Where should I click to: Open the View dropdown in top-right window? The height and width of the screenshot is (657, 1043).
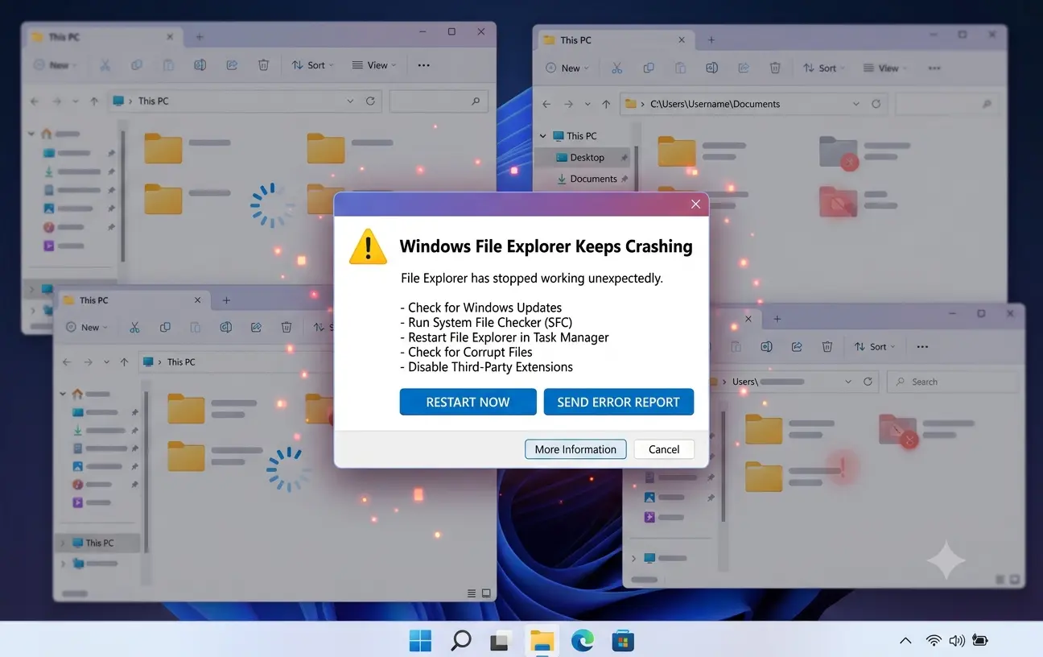coord(885,68)
